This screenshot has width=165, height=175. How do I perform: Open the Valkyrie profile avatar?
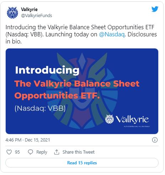point(12,12)
